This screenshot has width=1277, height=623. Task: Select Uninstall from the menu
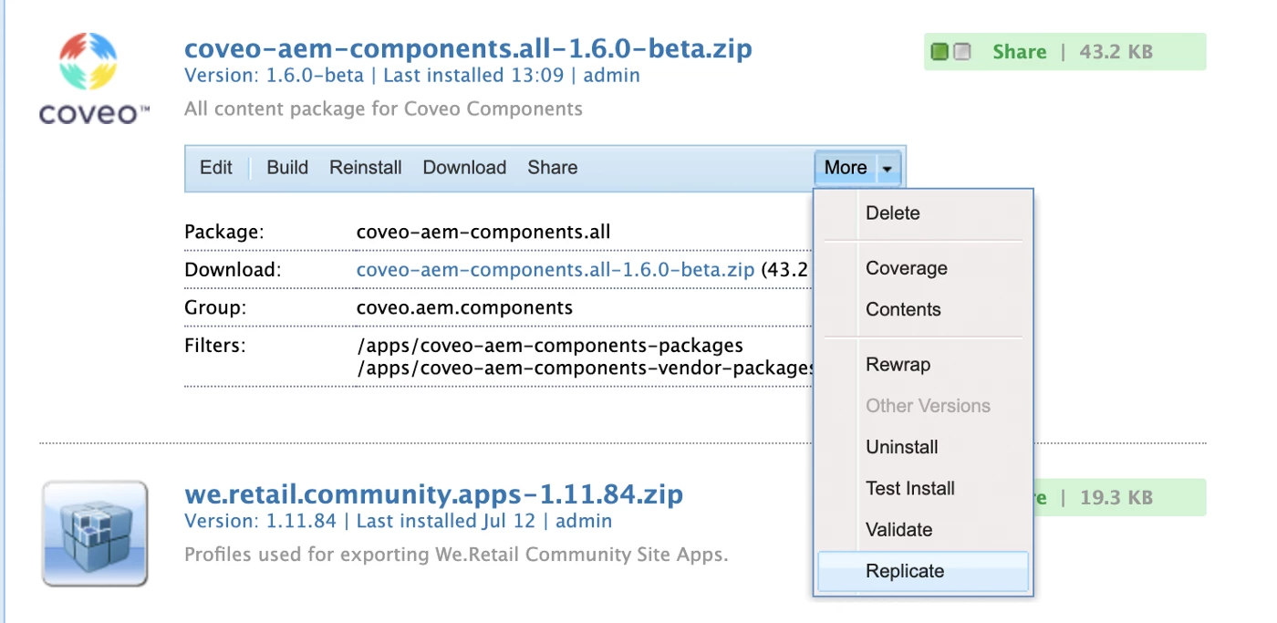click(902, 447)
